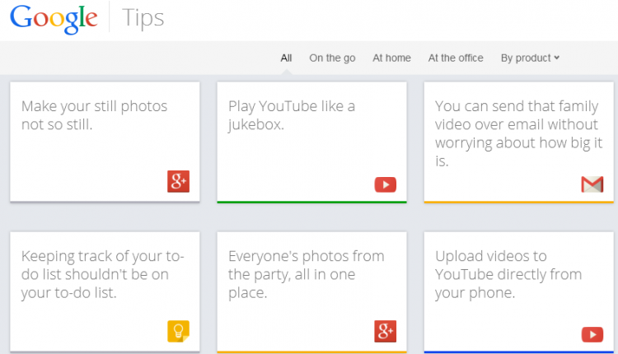This screenshot has height=354, width=618.
Task: Open "Upload videos to YouTube" tip text
Action: tap(508, 273)
